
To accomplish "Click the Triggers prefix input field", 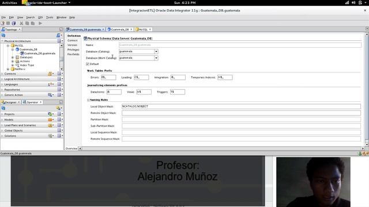I will click(178, 92).
